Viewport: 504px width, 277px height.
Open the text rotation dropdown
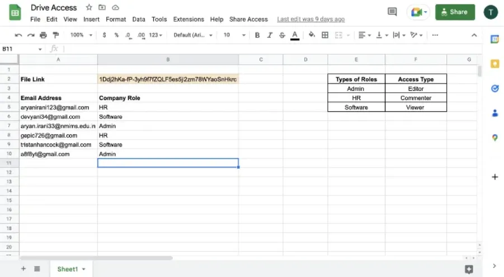416,35
